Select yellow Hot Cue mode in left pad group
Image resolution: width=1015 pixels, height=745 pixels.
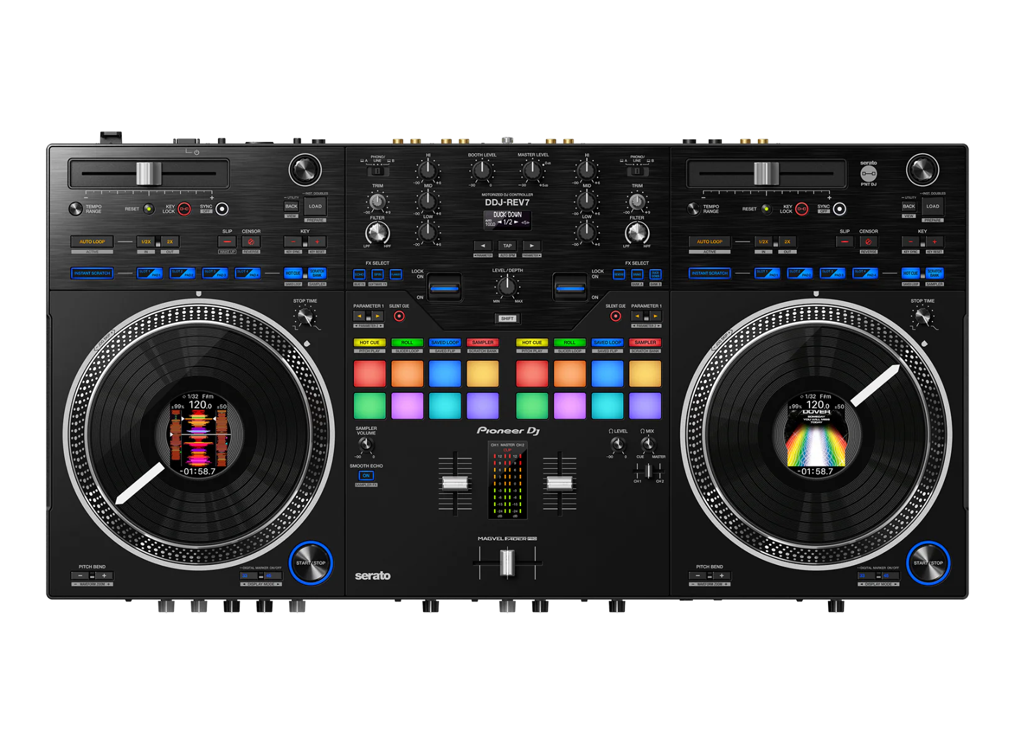[x=370, y=343]
